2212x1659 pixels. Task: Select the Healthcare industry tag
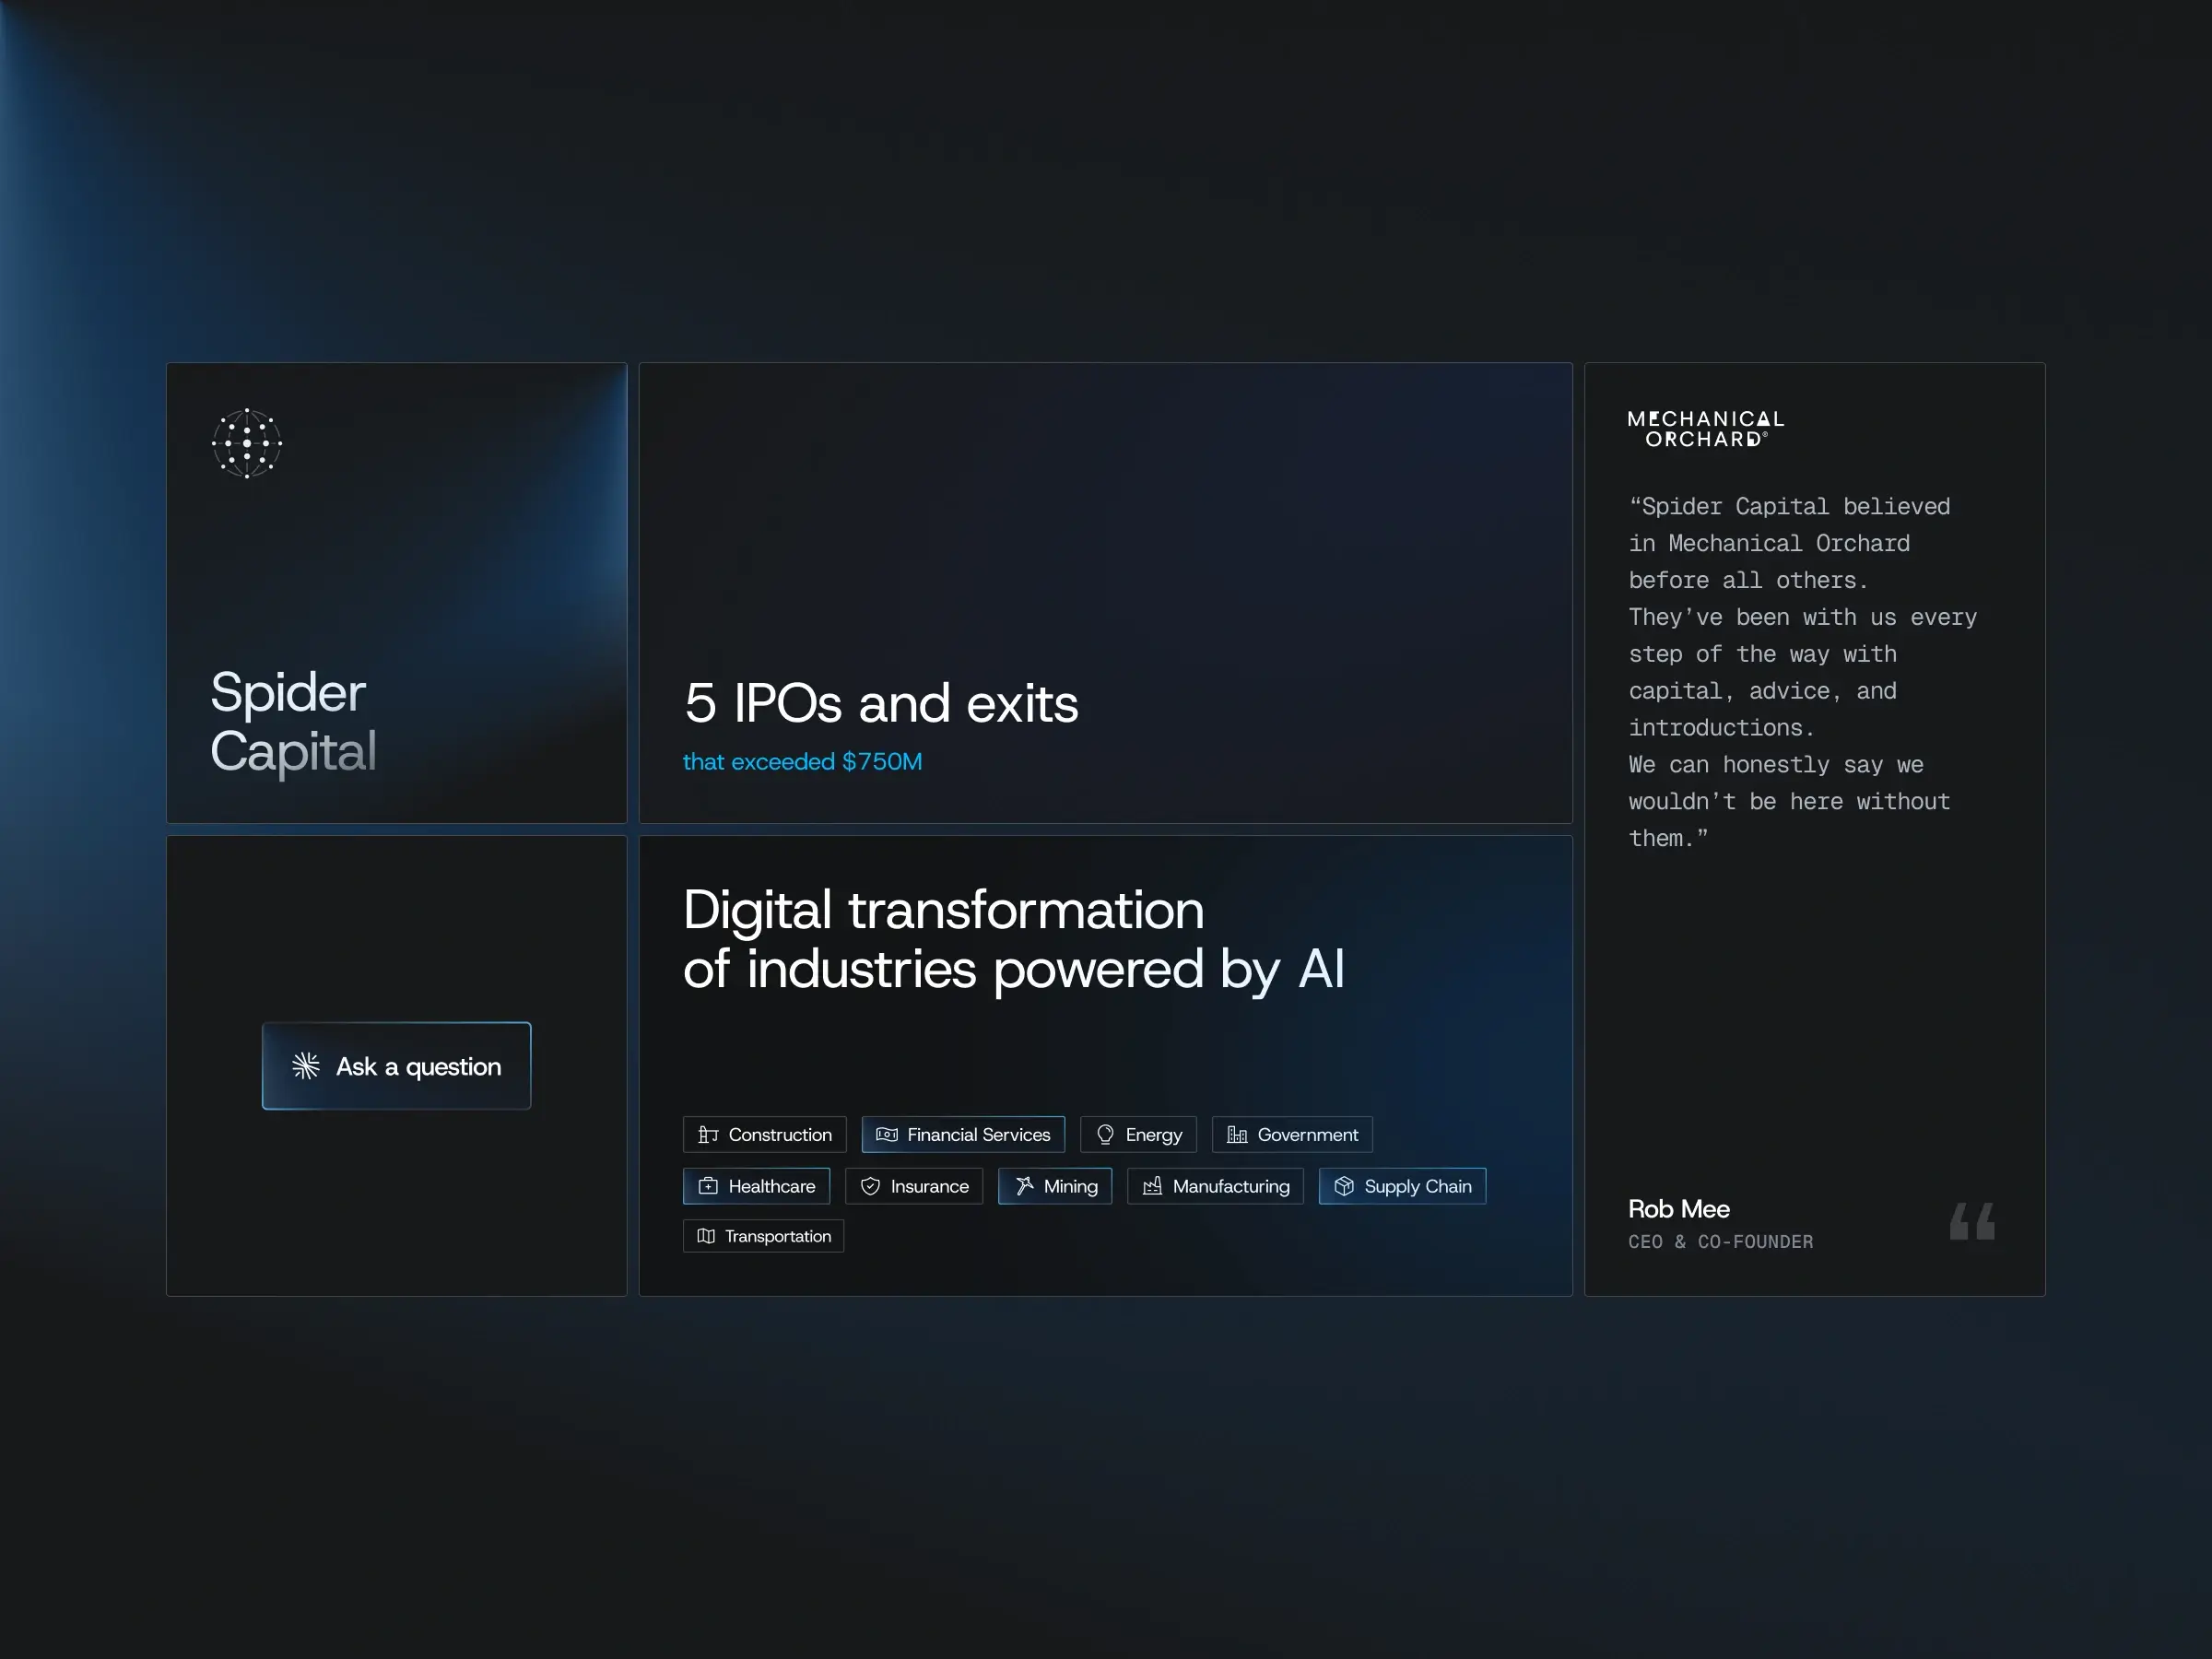pyautogui.click(x=756, y=1186)
